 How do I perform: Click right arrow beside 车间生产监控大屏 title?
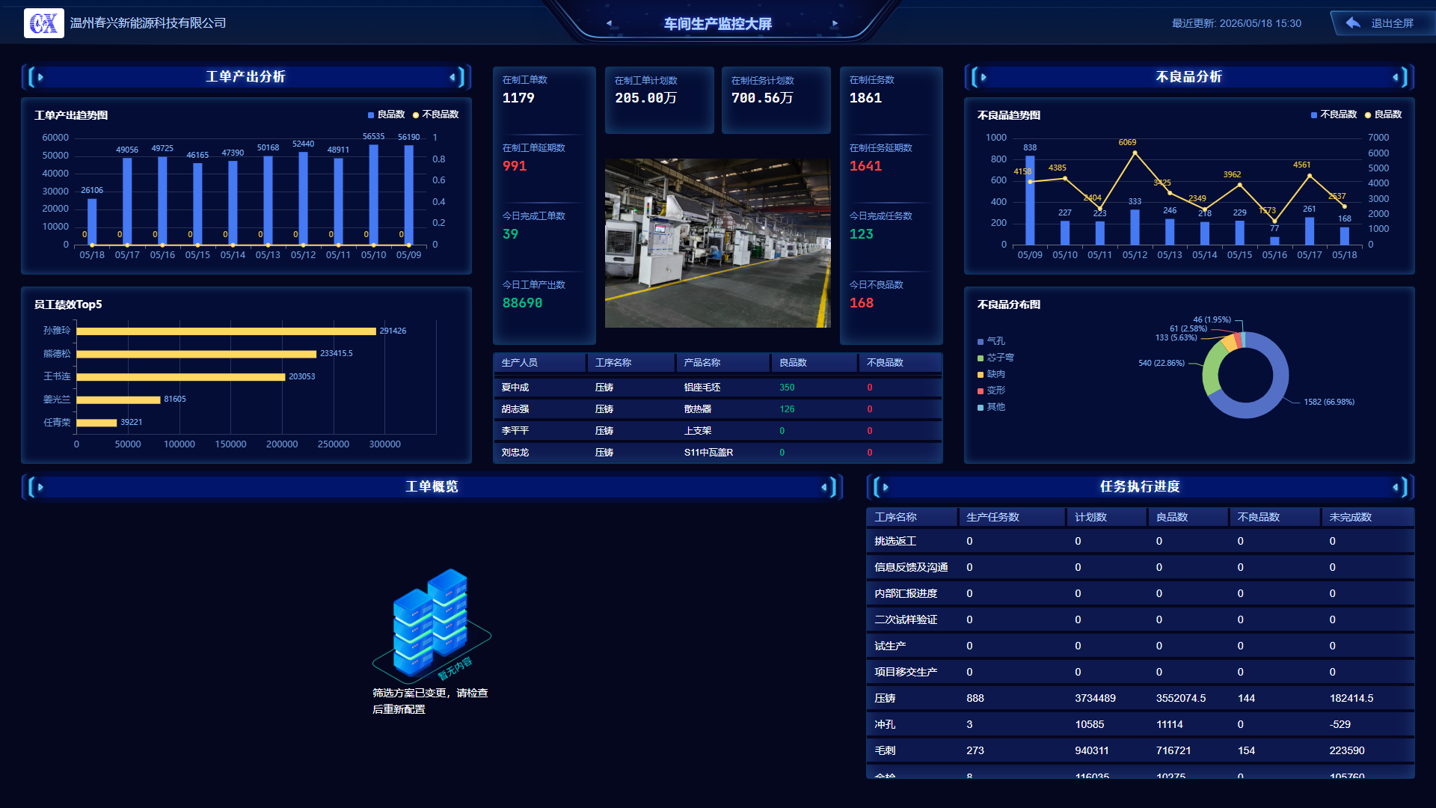click(835, 23)
